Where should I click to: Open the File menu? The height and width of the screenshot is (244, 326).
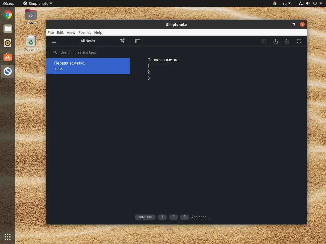pos(51,33)
